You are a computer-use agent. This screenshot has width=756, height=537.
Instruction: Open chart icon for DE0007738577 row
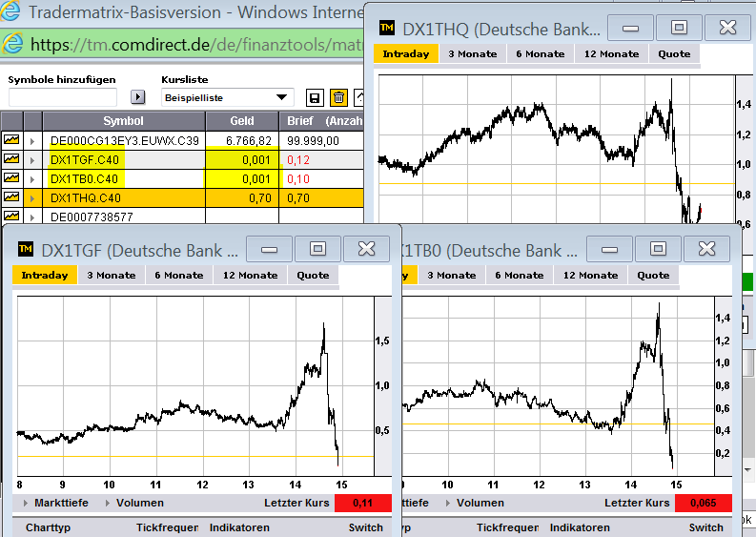click(11, 217)
